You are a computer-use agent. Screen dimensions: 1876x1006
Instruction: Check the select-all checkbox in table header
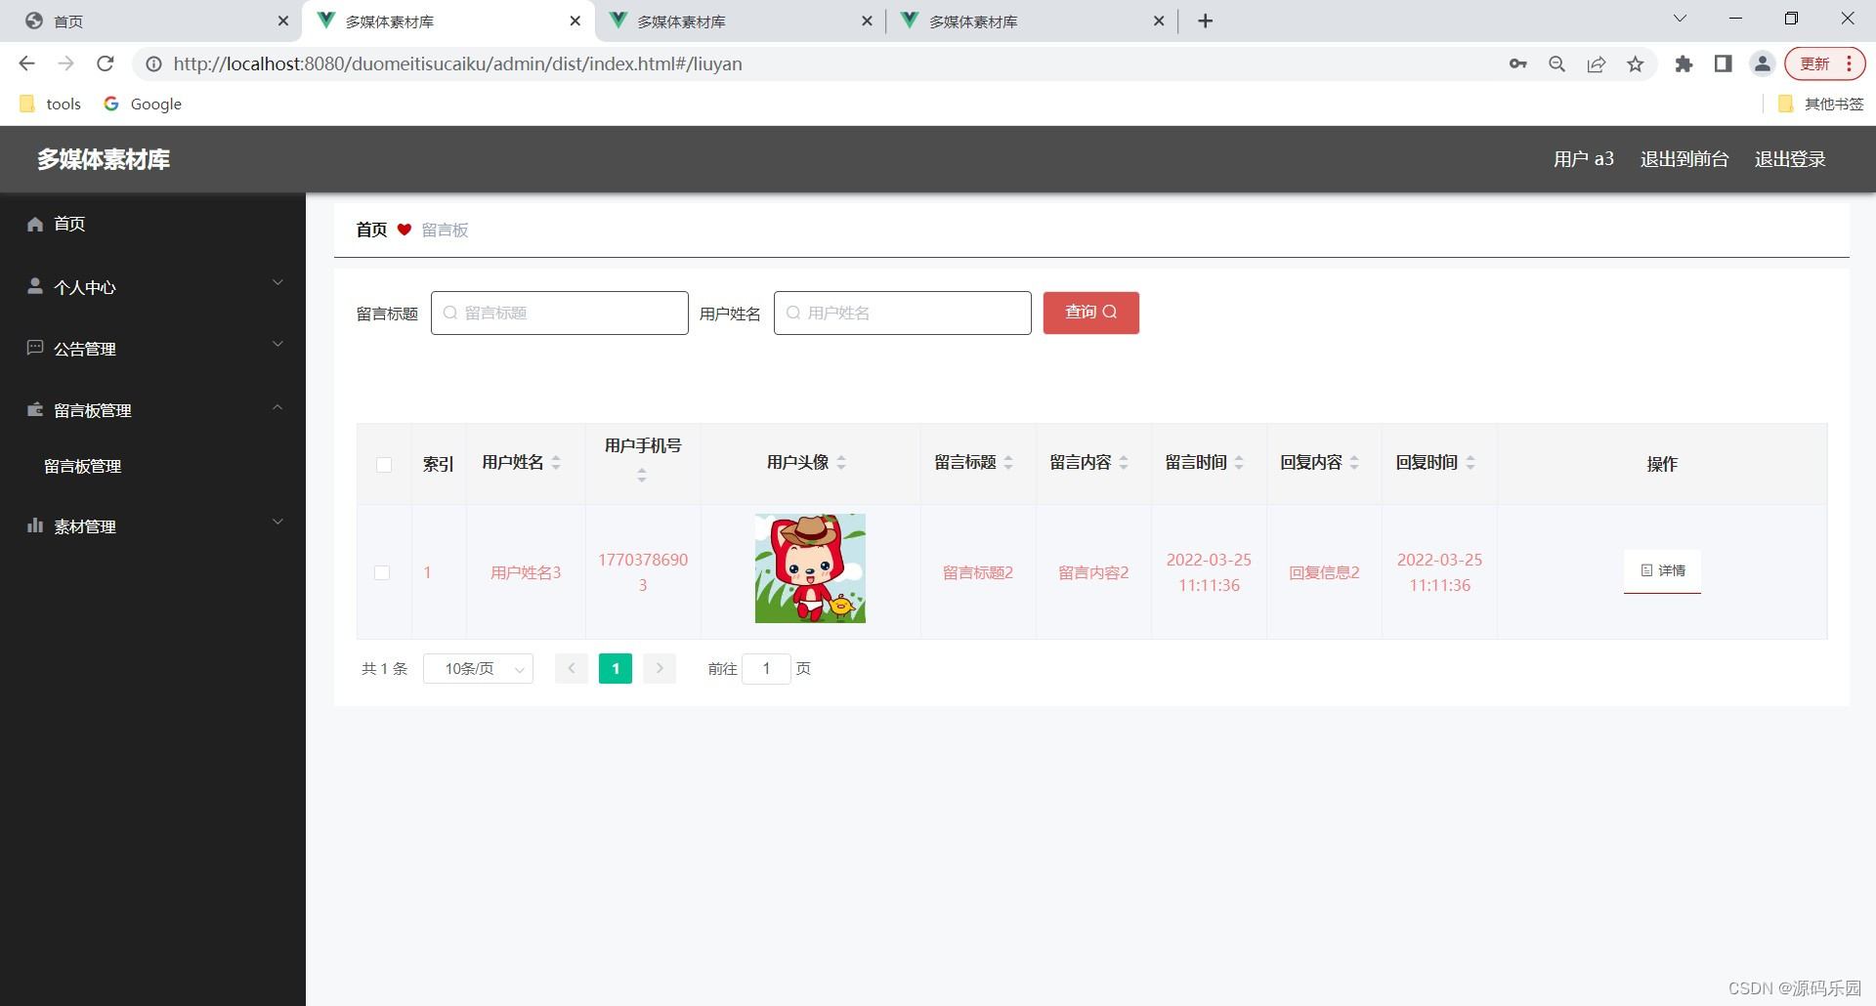(384, 466)
